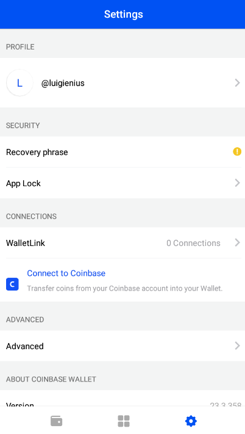Open the wallet tab icon

click(x=56, y=421)
